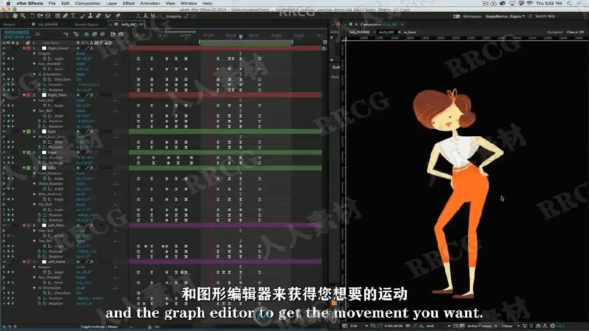Hide the Eyes layer eye
This screenshot has width=589, height=331.
click(4, 131)
